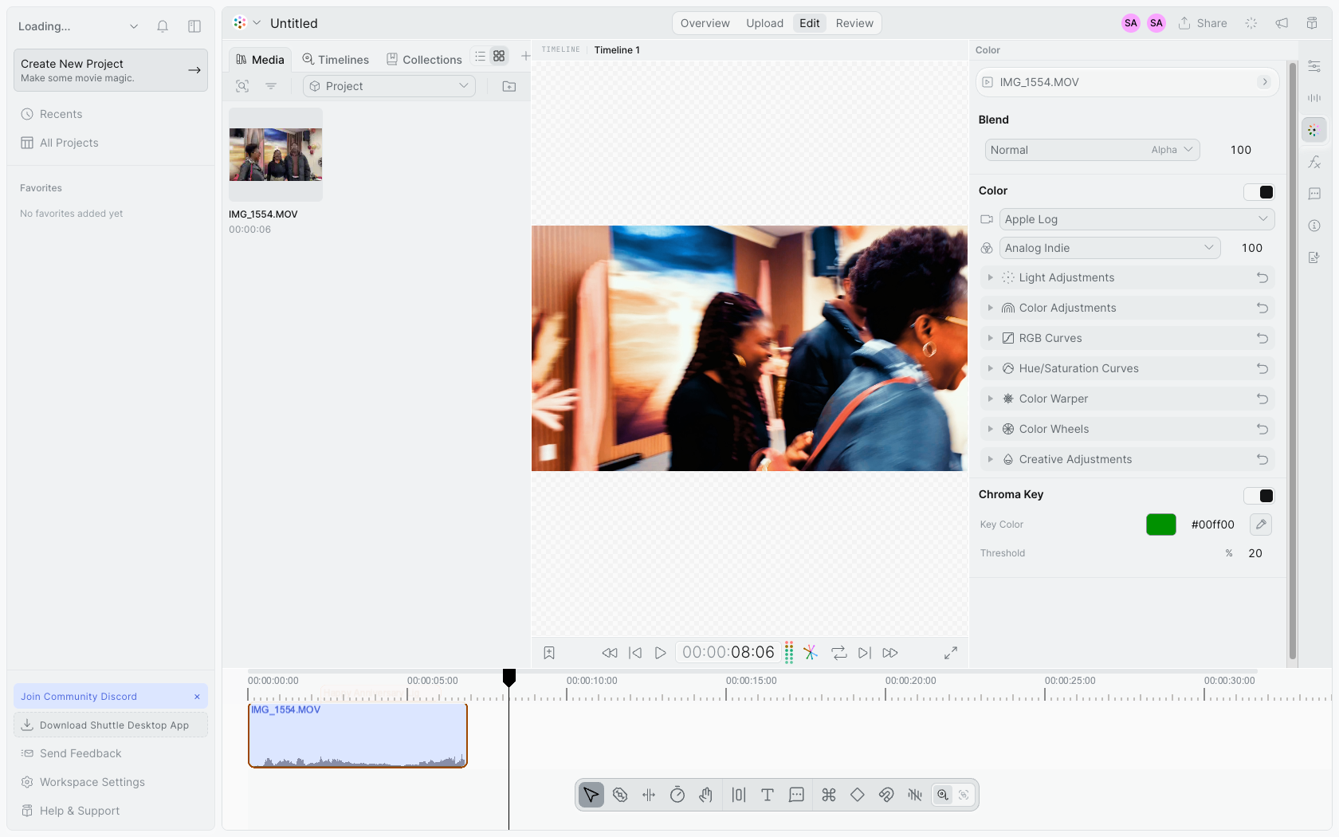Viewport: 1339px width, 837px height.
Task: Open the notifications bell
Action: pyautogui.click(x=163, y=26)
